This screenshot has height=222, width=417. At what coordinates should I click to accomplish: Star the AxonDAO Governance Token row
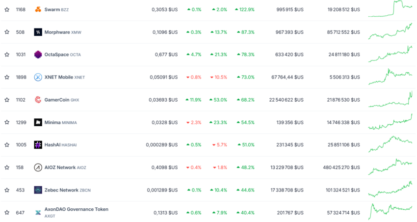coord(7,212)
